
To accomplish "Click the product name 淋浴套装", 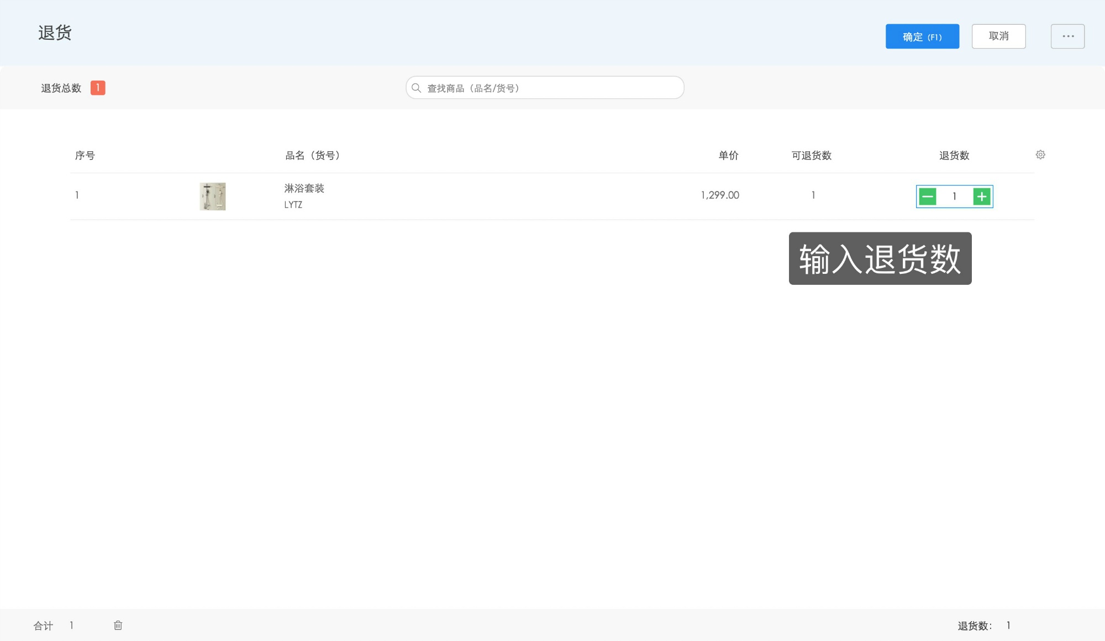I will 303,188.
